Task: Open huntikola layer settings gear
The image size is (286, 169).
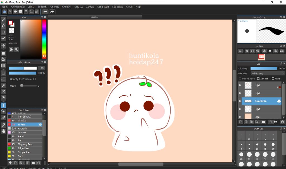Action: [x=279, y=101]
